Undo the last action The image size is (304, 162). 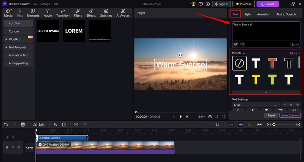[x=6, y=125]
